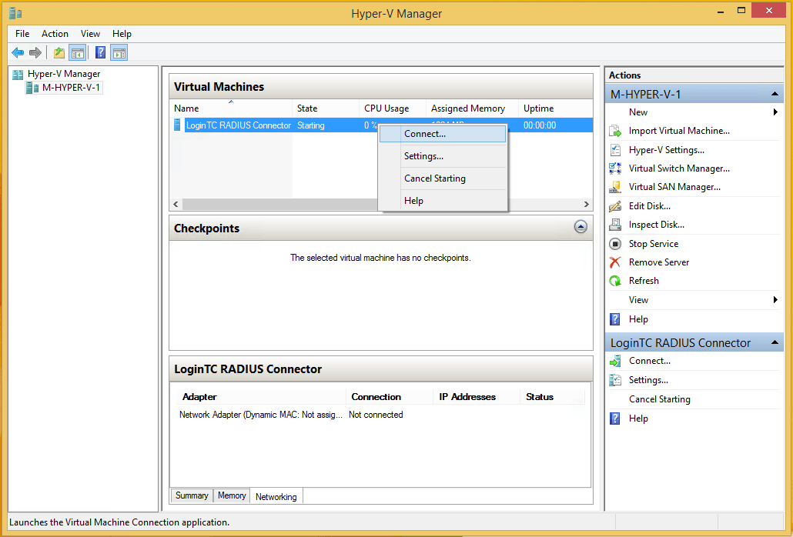
Task: Expand the New submenu arrow in Actions
Action: tap(775, 112)
